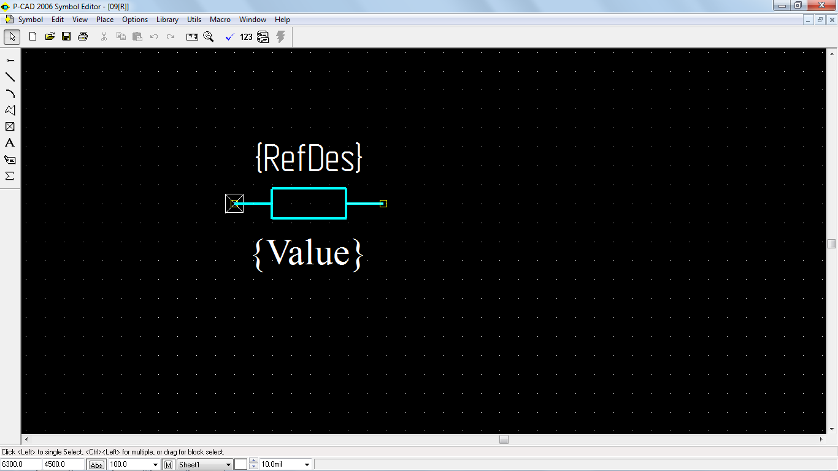This screenshot has height=471, width=838.
Task: Select the Place Polygon tool
Action: (10, 110)
